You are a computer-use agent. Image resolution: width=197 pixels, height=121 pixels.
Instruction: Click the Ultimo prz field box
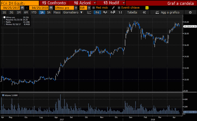click(x=64, y=8)
